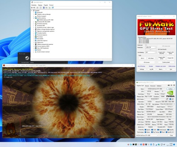Open the Pogled menu in Device Manager
Screen dimensions: 177x147
click(46, 5)
